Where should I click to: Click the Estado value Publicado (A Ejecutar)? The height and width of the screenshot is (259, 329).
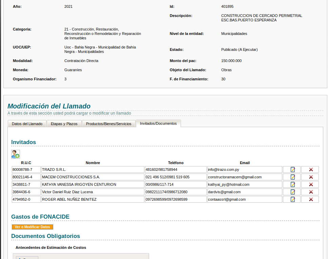[x=240, y=49]
